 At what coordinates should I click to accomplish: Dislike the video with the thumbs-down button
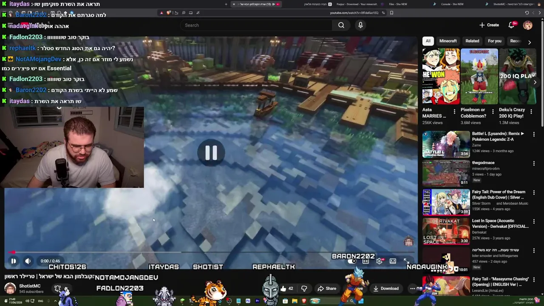tap(304, 289)
